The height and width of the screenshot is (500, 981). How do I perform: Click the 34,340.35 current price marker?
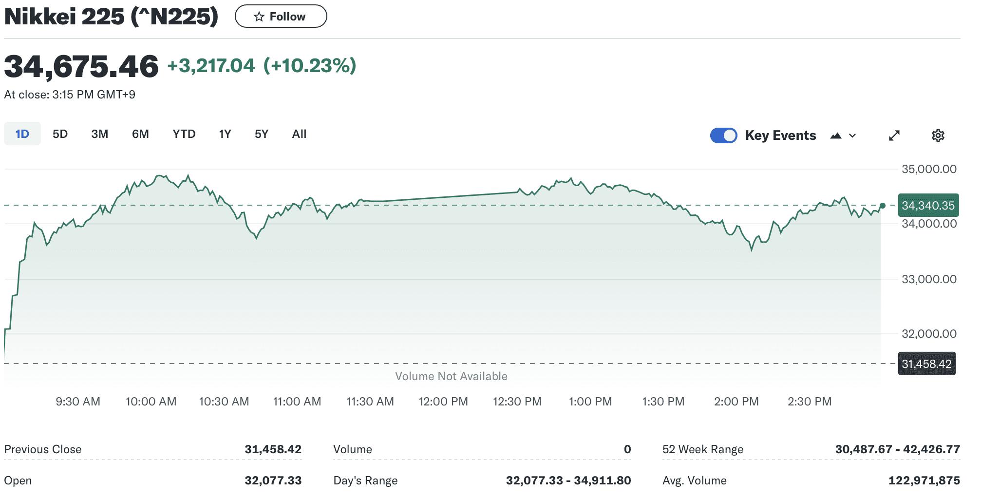[x=928, y=205]
